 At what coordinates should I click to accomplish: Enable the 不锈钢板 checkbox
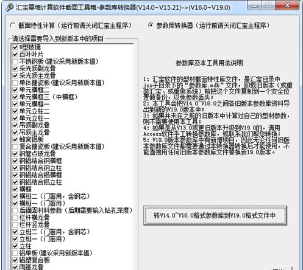pyautogui.click(x=15, y=61)
